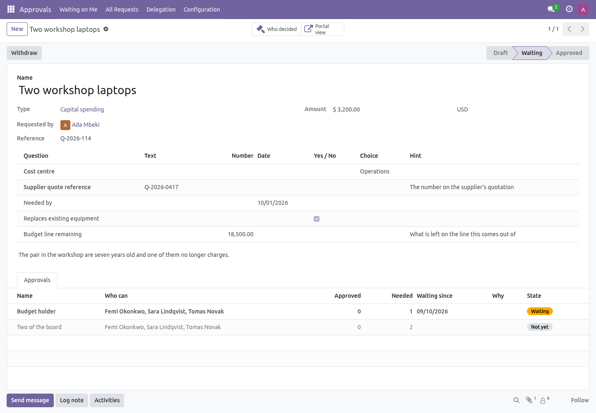The height and width of the screenshot is (413, 596).
Task: Click the 18,500.00 number cell
Action: (240, 234)
